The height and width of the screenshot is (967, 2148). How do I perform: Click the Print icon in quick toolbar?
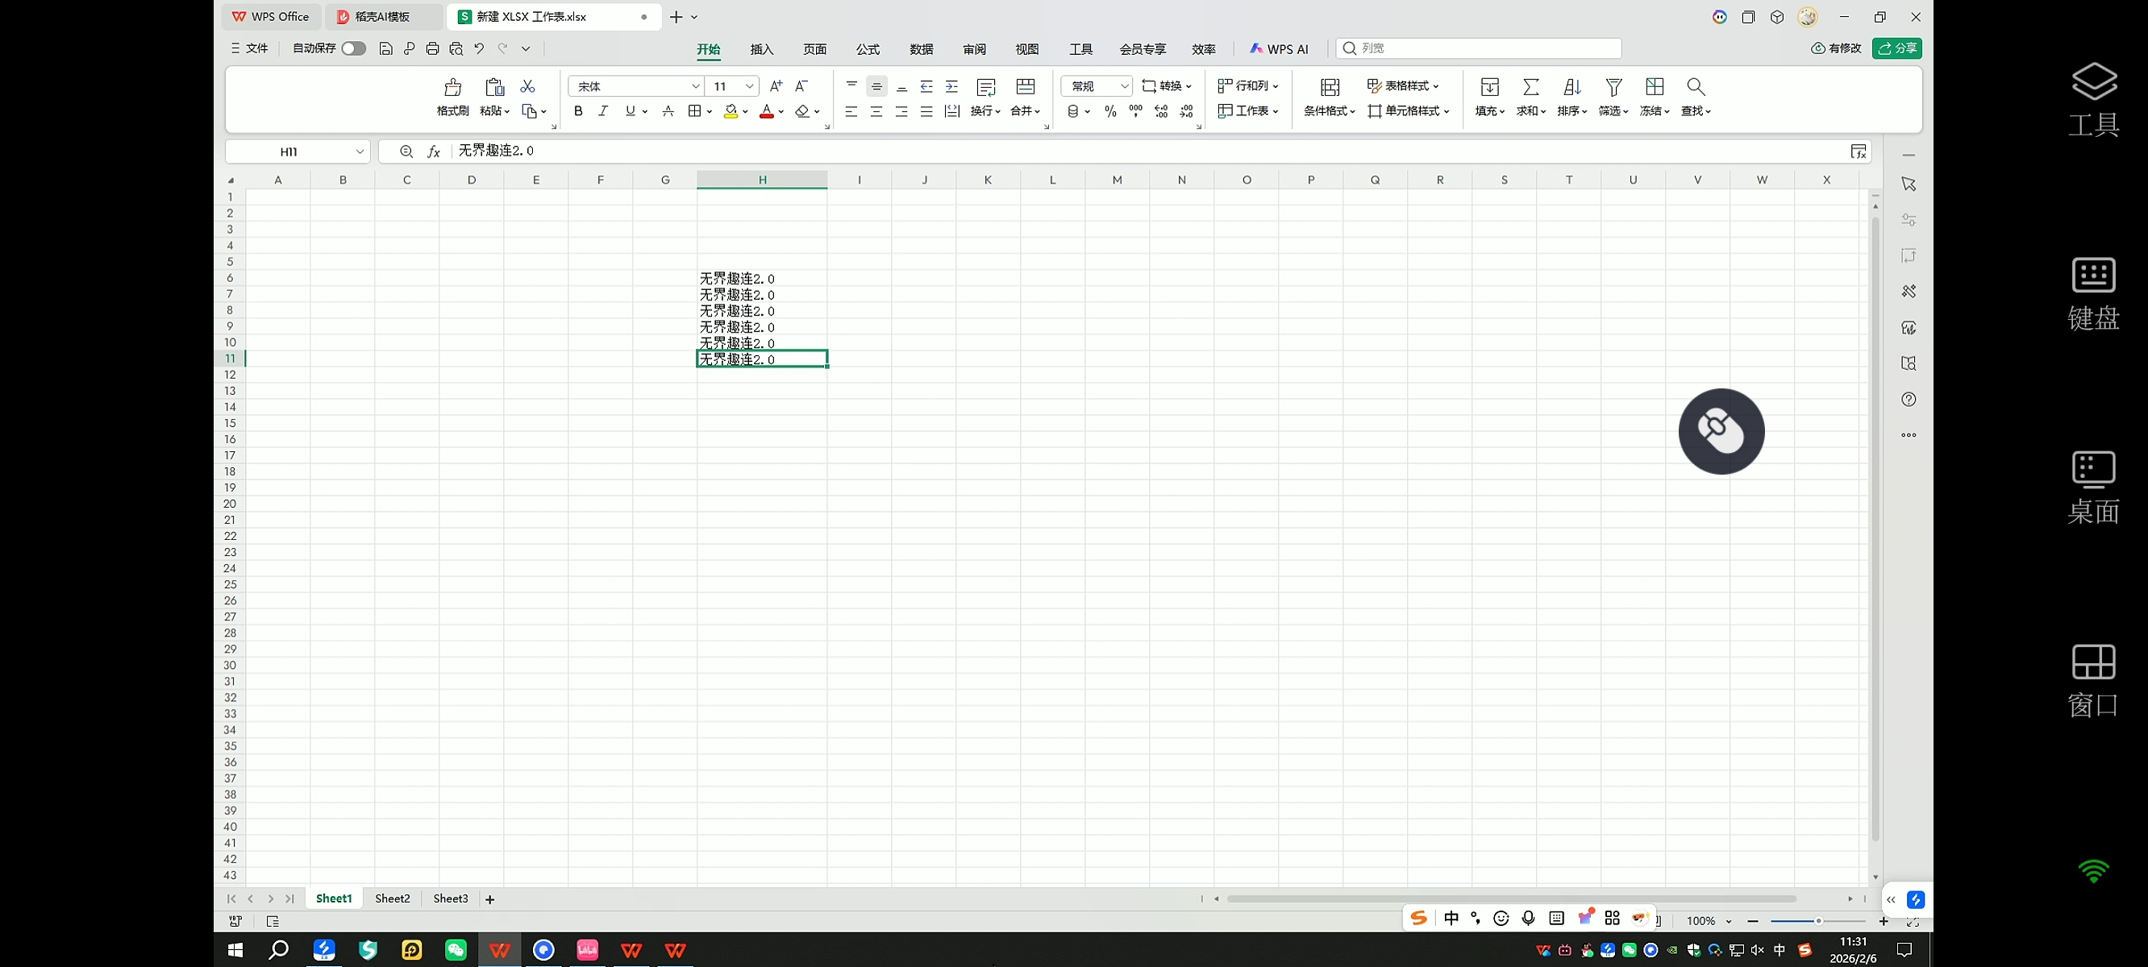coord(432,49)
